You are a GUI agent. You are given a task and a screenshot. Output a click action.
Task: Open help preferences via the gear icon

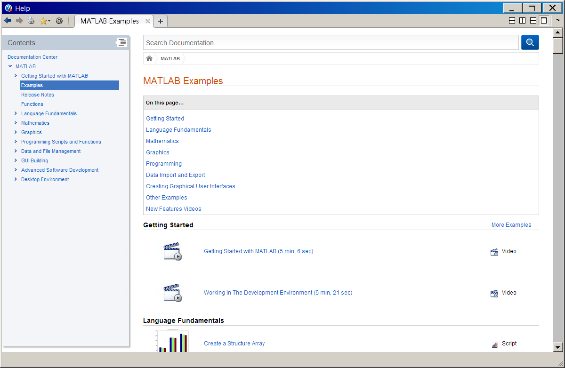(59, 21)
